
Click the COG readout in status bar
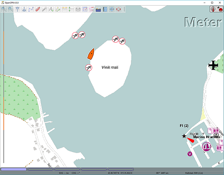click(75, 173)
